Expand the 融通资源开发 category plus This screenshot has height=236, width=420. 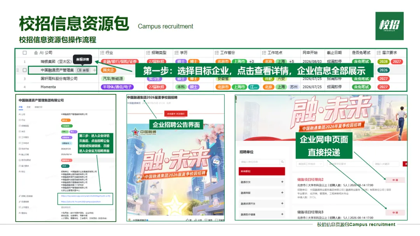(x=282, y=204)
